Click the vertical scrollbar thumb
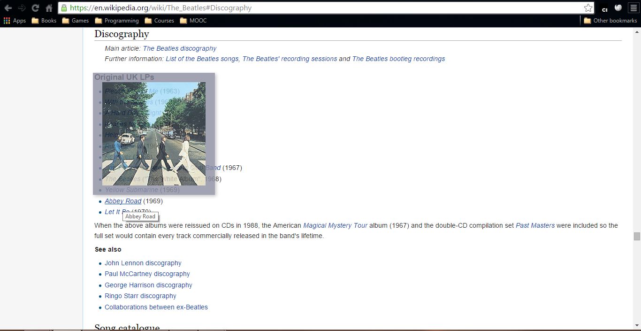 (x=637, y=236)
